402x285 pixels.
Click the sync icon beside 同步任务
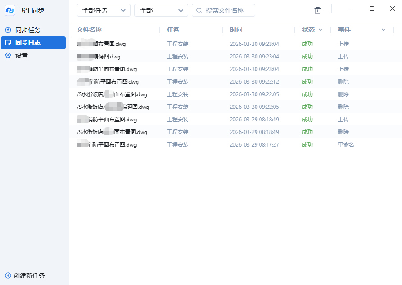point(8,30)
